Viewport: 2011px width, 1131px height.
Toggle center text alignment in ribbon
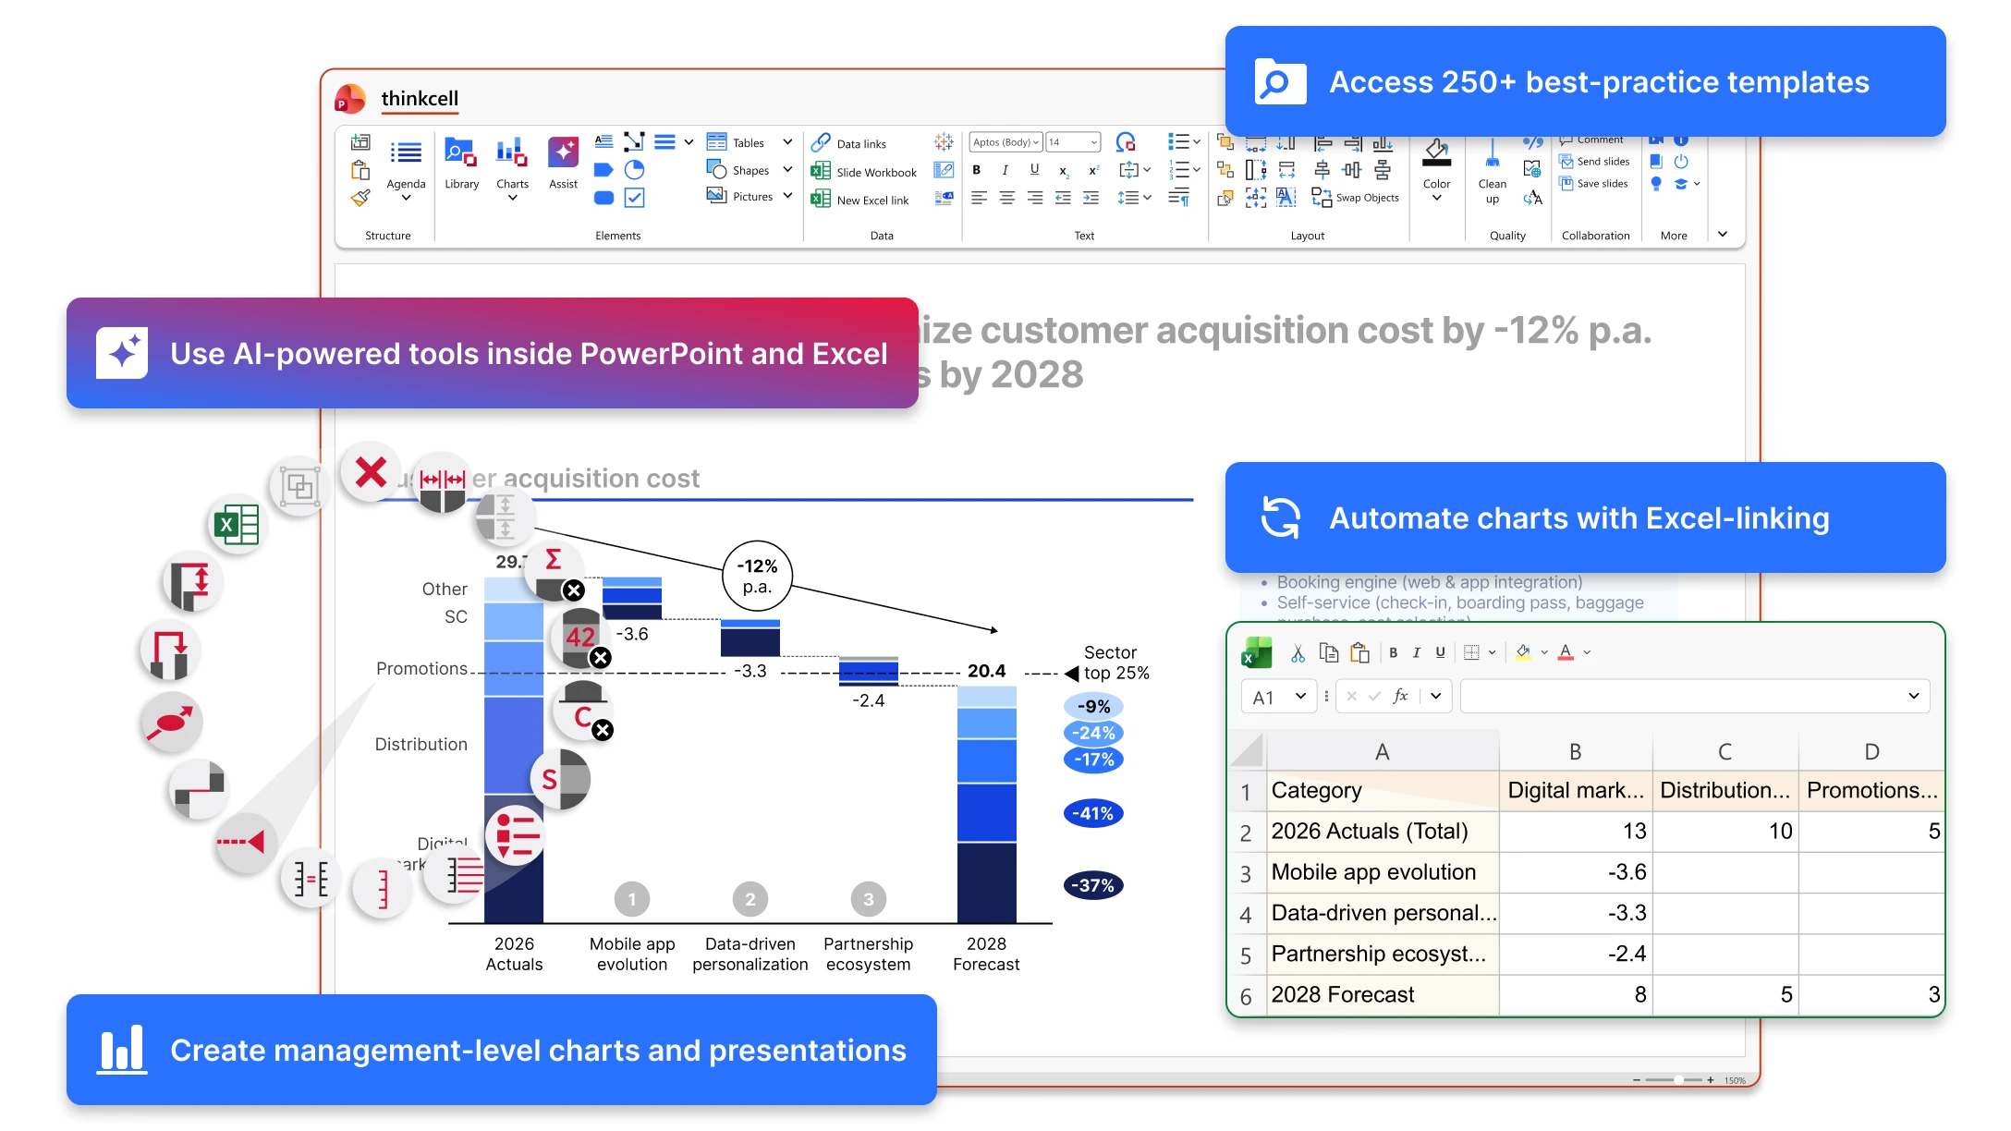pos(1006,198)
